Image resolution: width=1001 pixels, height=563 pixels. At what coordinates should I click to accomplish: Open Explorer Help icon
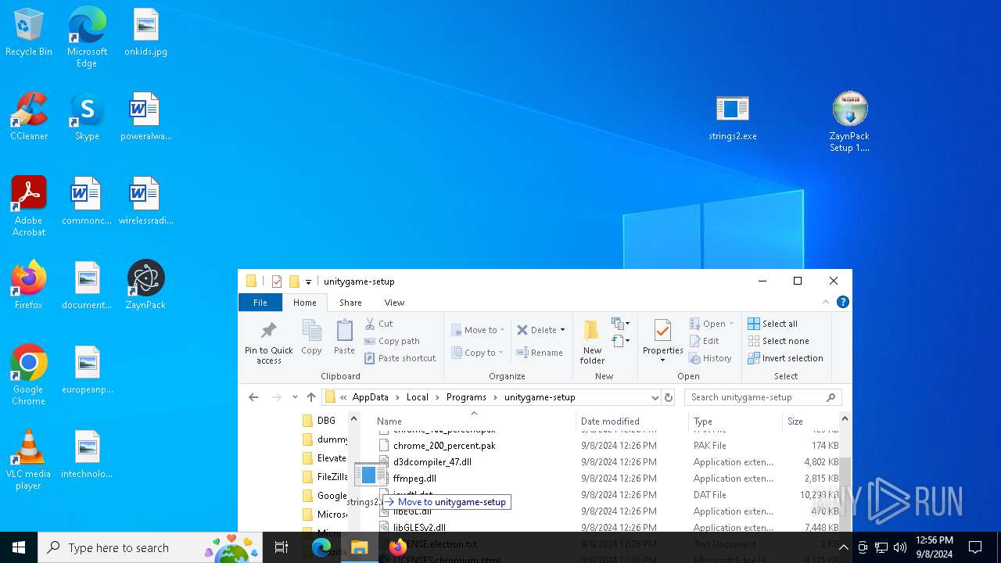click(842, 303)
